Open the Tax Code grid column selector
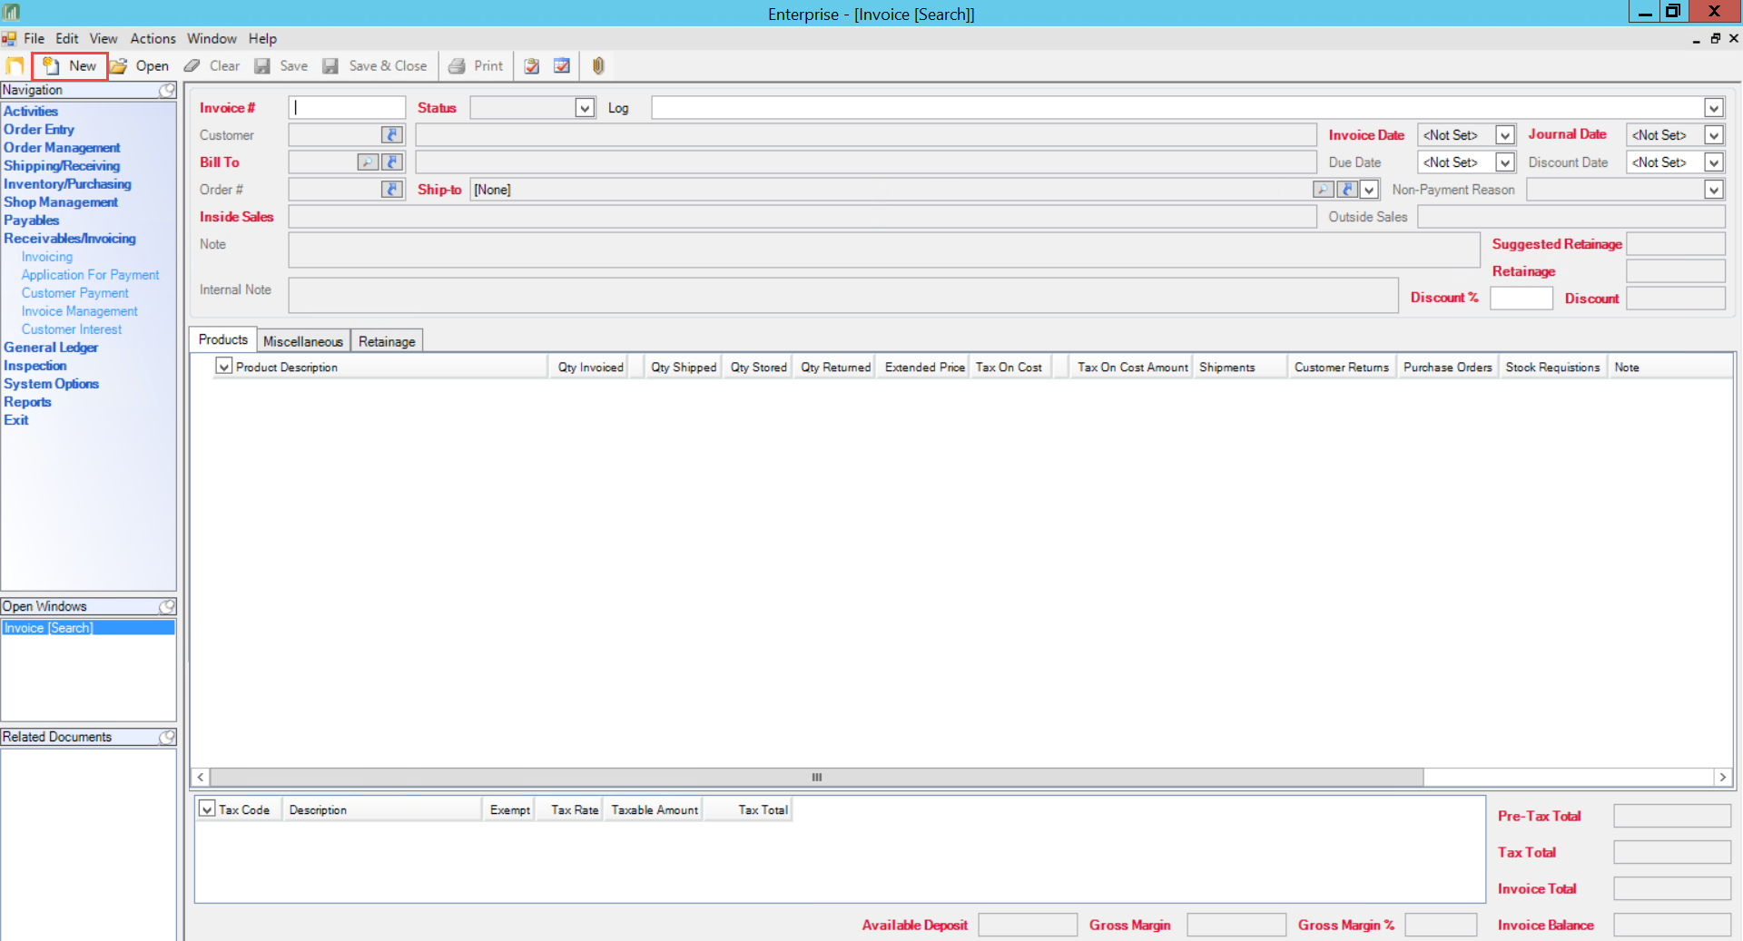The image size is (1743, 941). click(207, 809)
